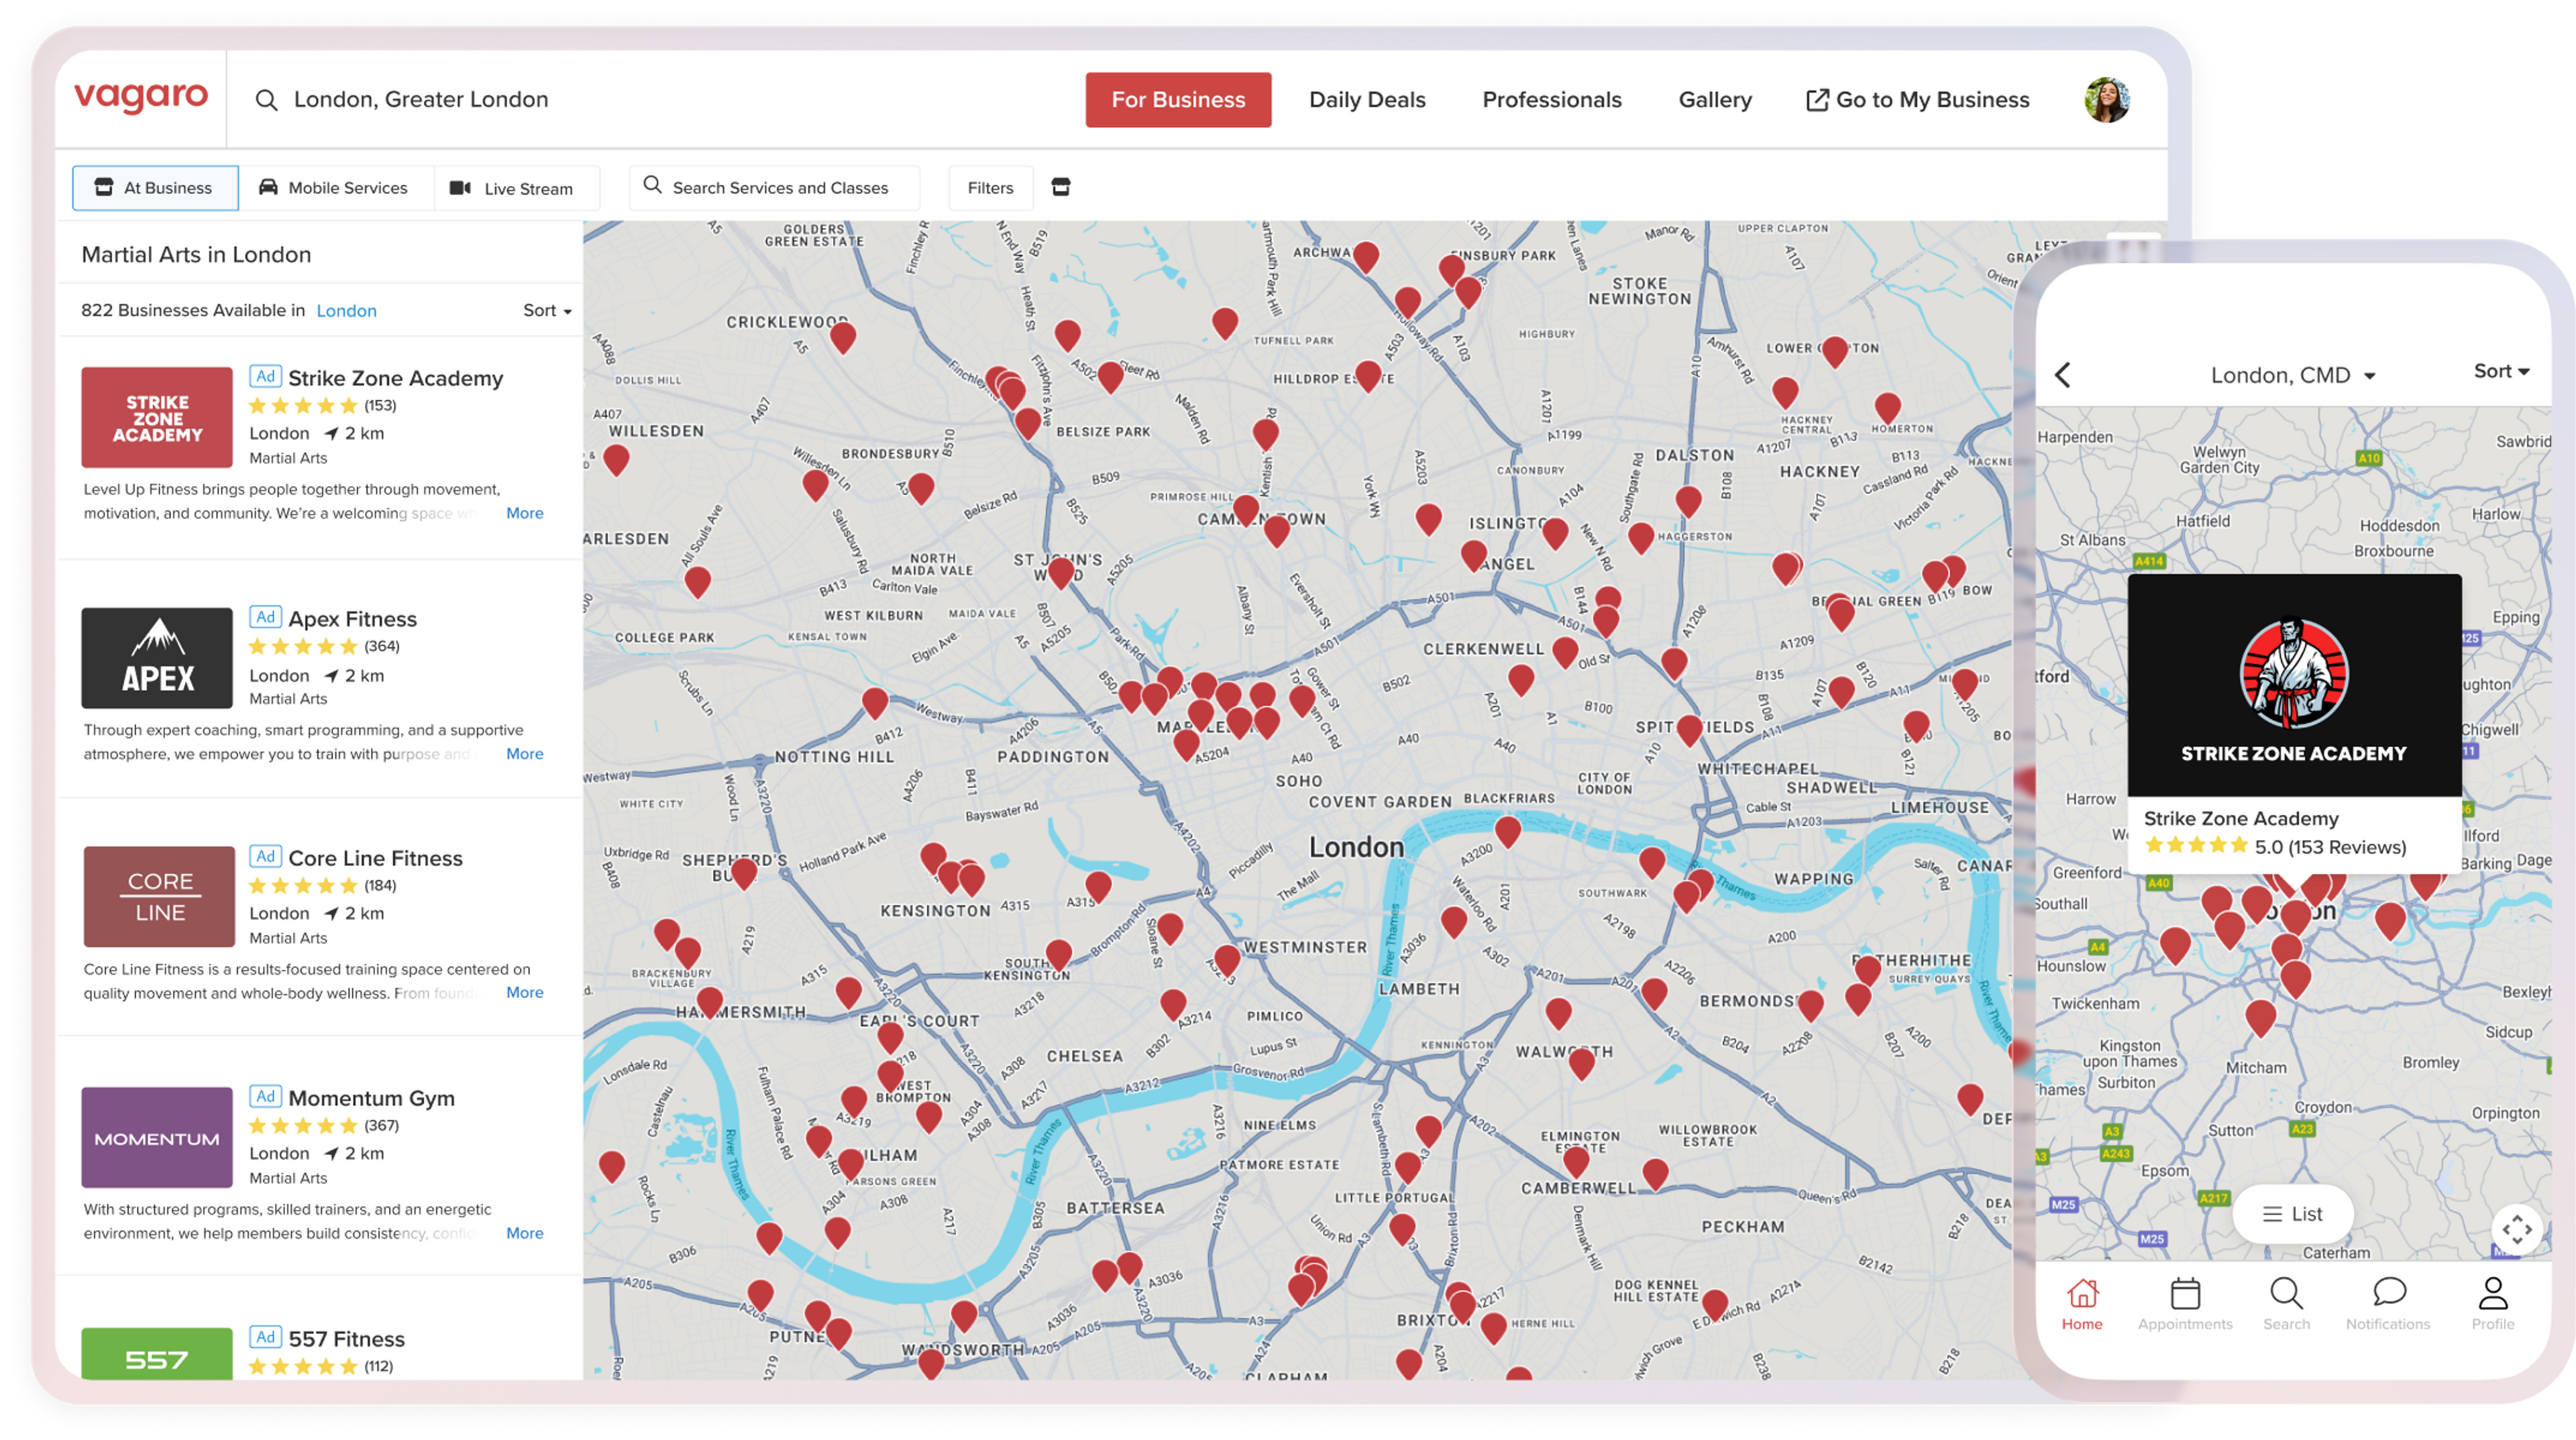Click the For Business button
Viewport: 2576px width, 1440px height.
[x=1178, y=100]
